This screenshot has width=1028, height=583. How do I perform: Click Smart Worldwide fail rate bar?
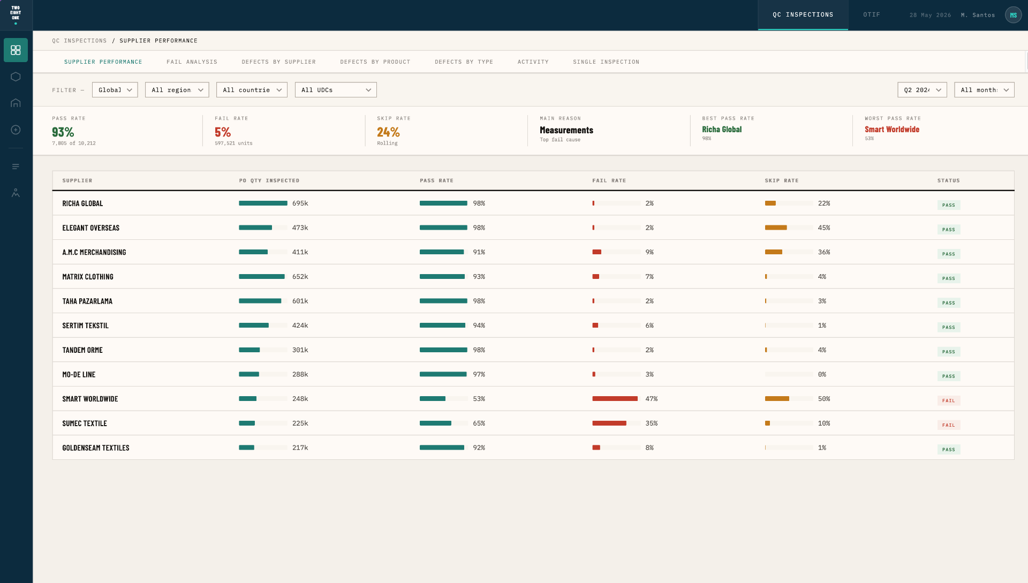(616, 399)
